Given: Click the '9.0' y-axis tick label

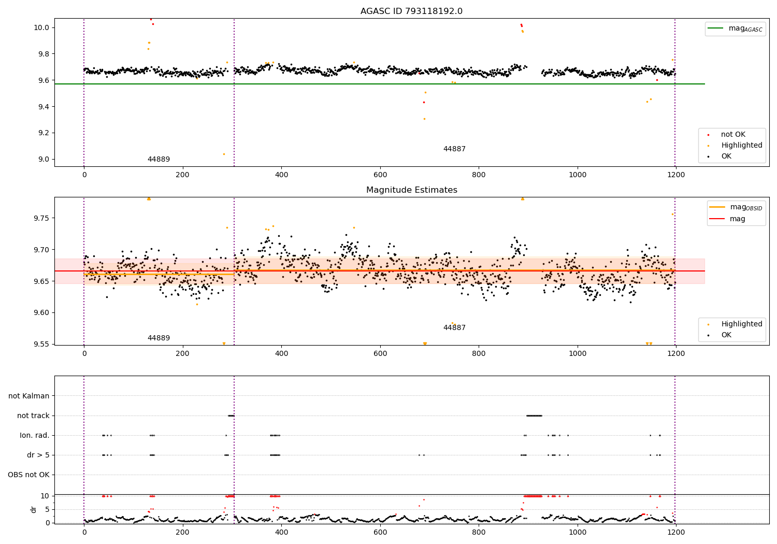Looking at the screenshot, I should pos(44,160).
